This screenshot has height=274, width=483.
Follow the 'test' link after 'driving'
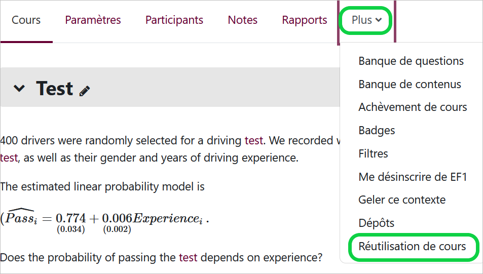click(254, 140)
